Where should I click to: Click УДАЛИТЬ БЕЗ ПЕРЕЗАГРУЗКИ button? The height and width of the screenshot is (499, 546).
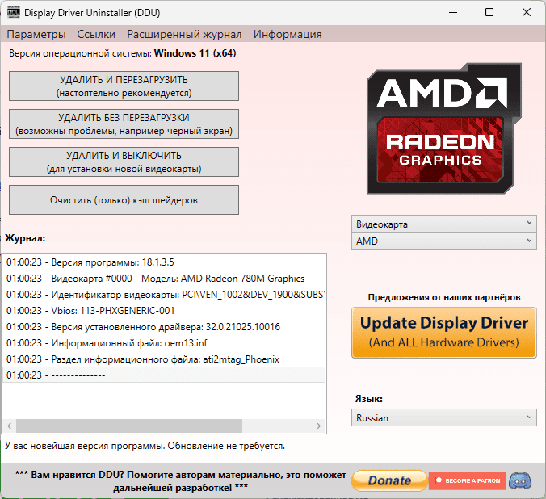click(124, 124)
